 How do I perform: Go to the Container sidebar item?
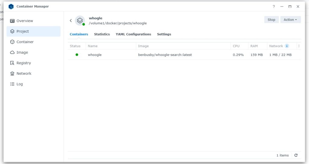33,42
